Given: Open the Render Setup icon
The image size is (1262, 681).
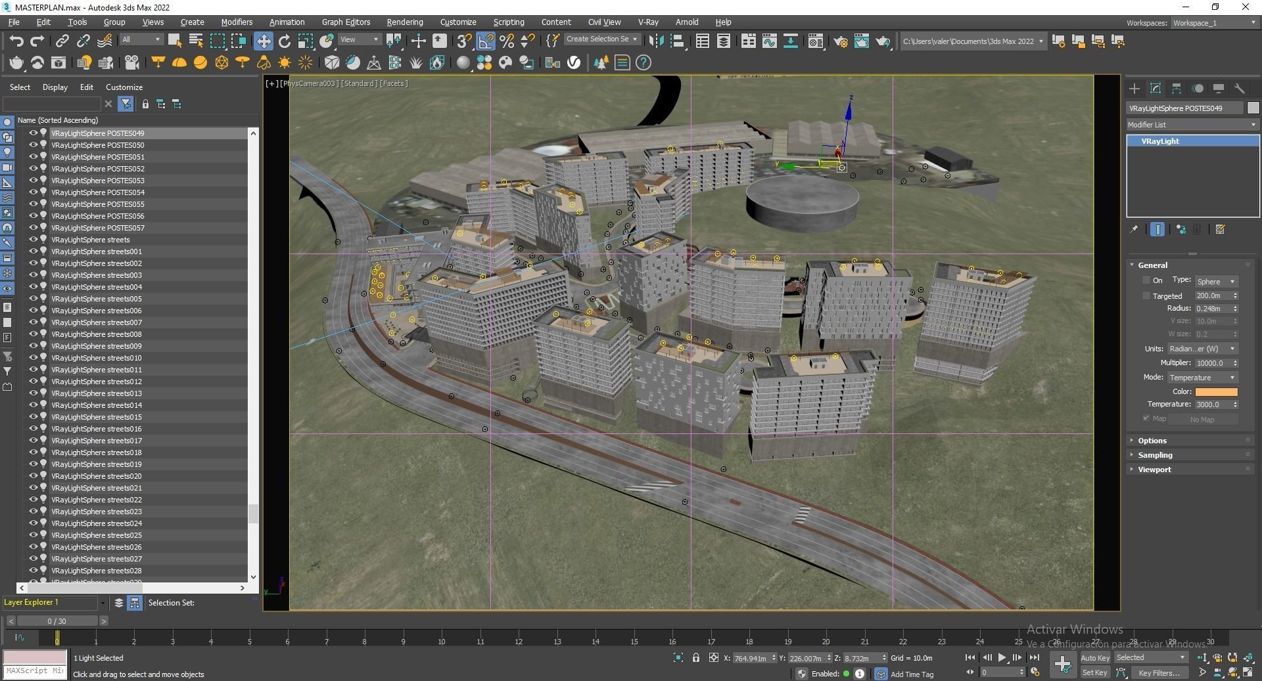Looking at the screenshot, I should pos(841,41).
